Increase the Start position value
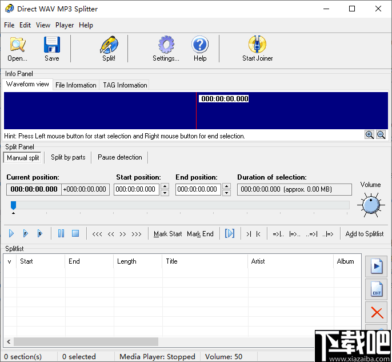392x362 pixels. tap(165, 186)
